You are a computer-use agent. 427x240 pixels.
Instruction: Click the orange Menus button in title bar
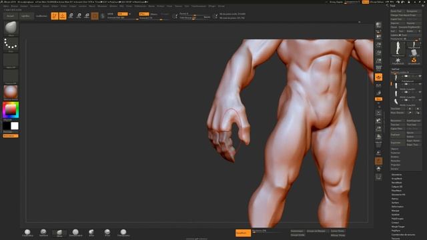tap(366, 2)
